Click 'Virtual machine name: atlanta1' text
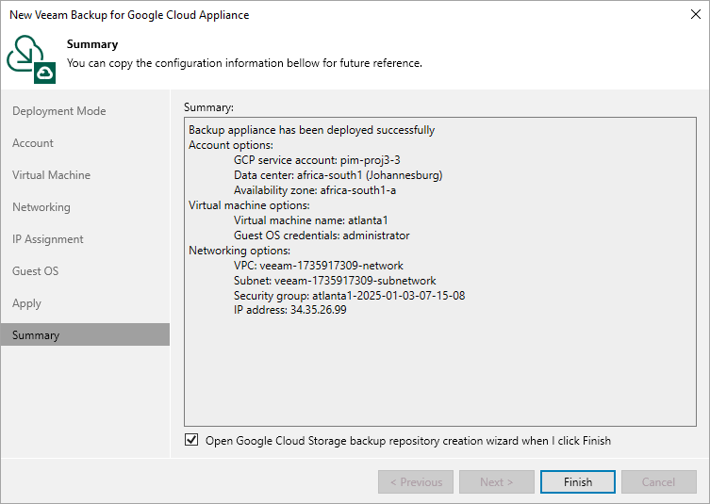 310,220
